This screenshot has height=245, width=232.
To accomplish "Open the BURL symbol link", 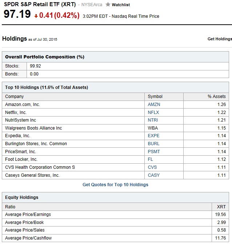I will [x=153, y=144].
